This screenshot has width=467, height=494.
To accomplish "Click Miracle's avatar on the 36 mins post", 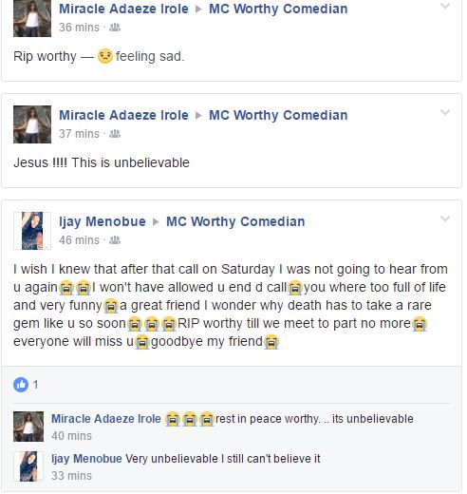I will click(x=32, y=18).
